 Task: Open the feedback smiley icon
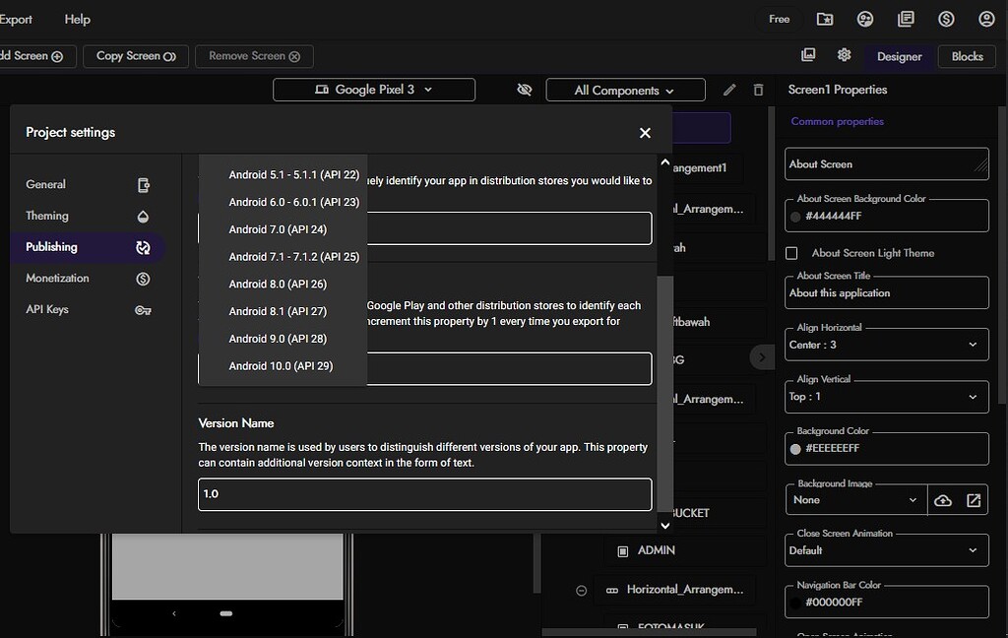pos(865,19)
